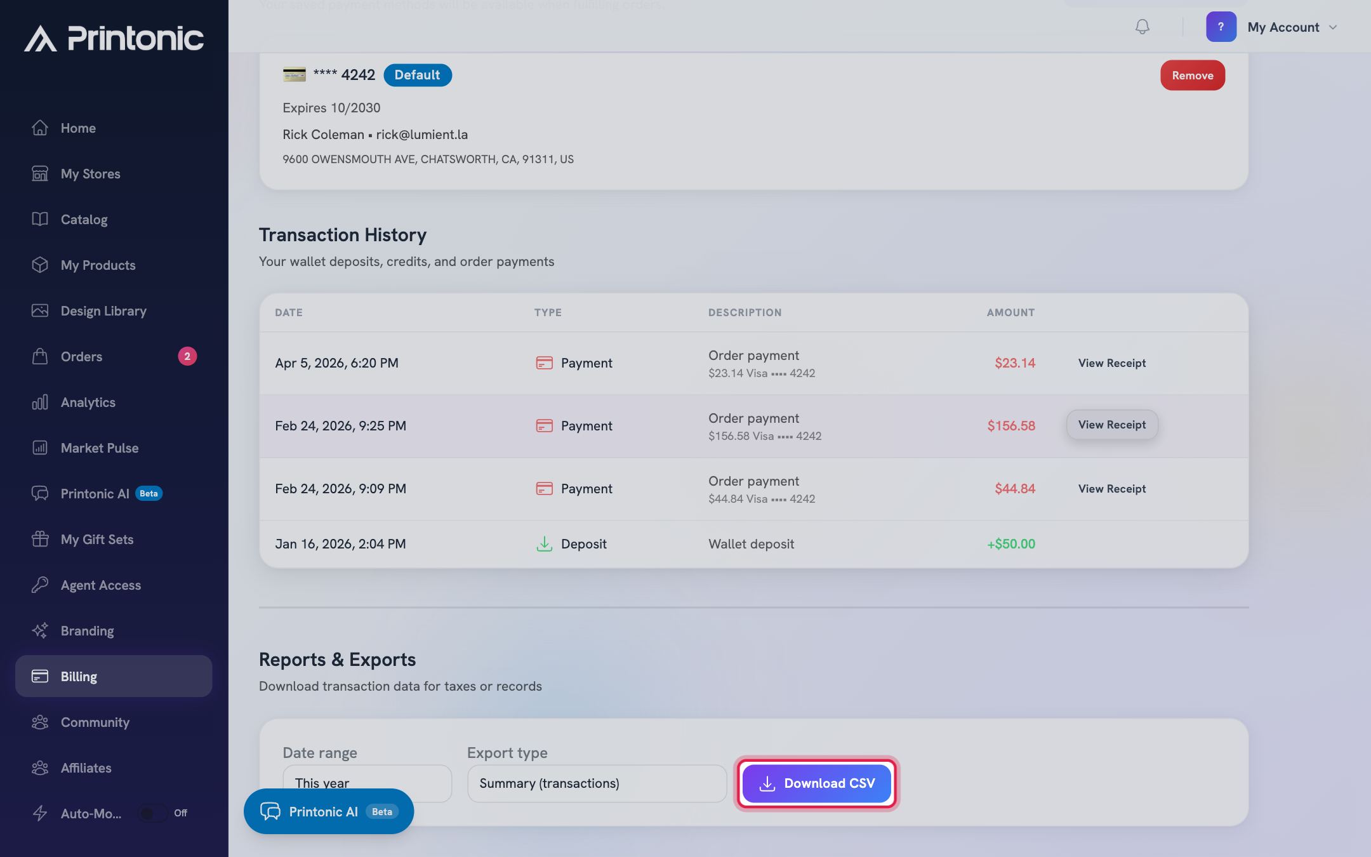Viewport: 1371px width, 857px height.
Task: Click the Orders shopping bag icon
Action: (40, 356)
